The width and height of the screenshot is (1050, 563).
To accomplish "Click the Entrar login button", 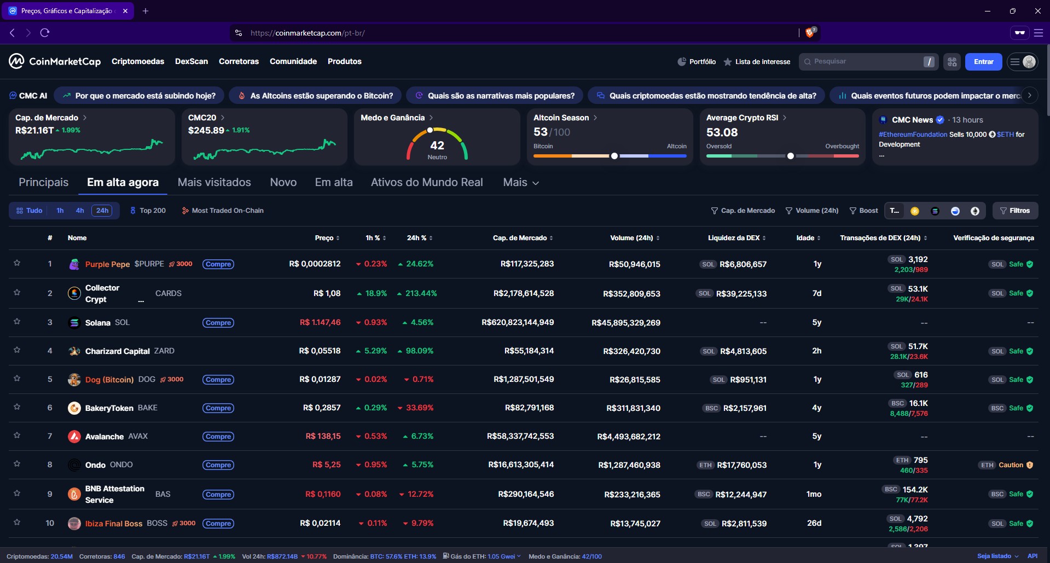I will [983, 62].
